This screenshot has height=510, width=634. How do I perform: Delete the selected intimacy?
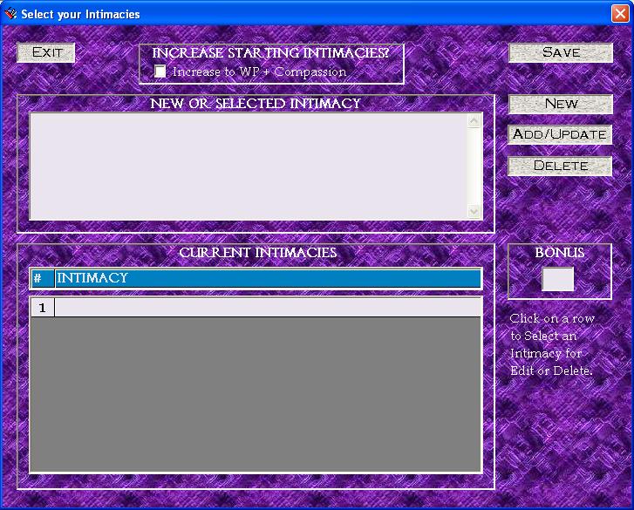pyautogui.click(x=560, y=166)
